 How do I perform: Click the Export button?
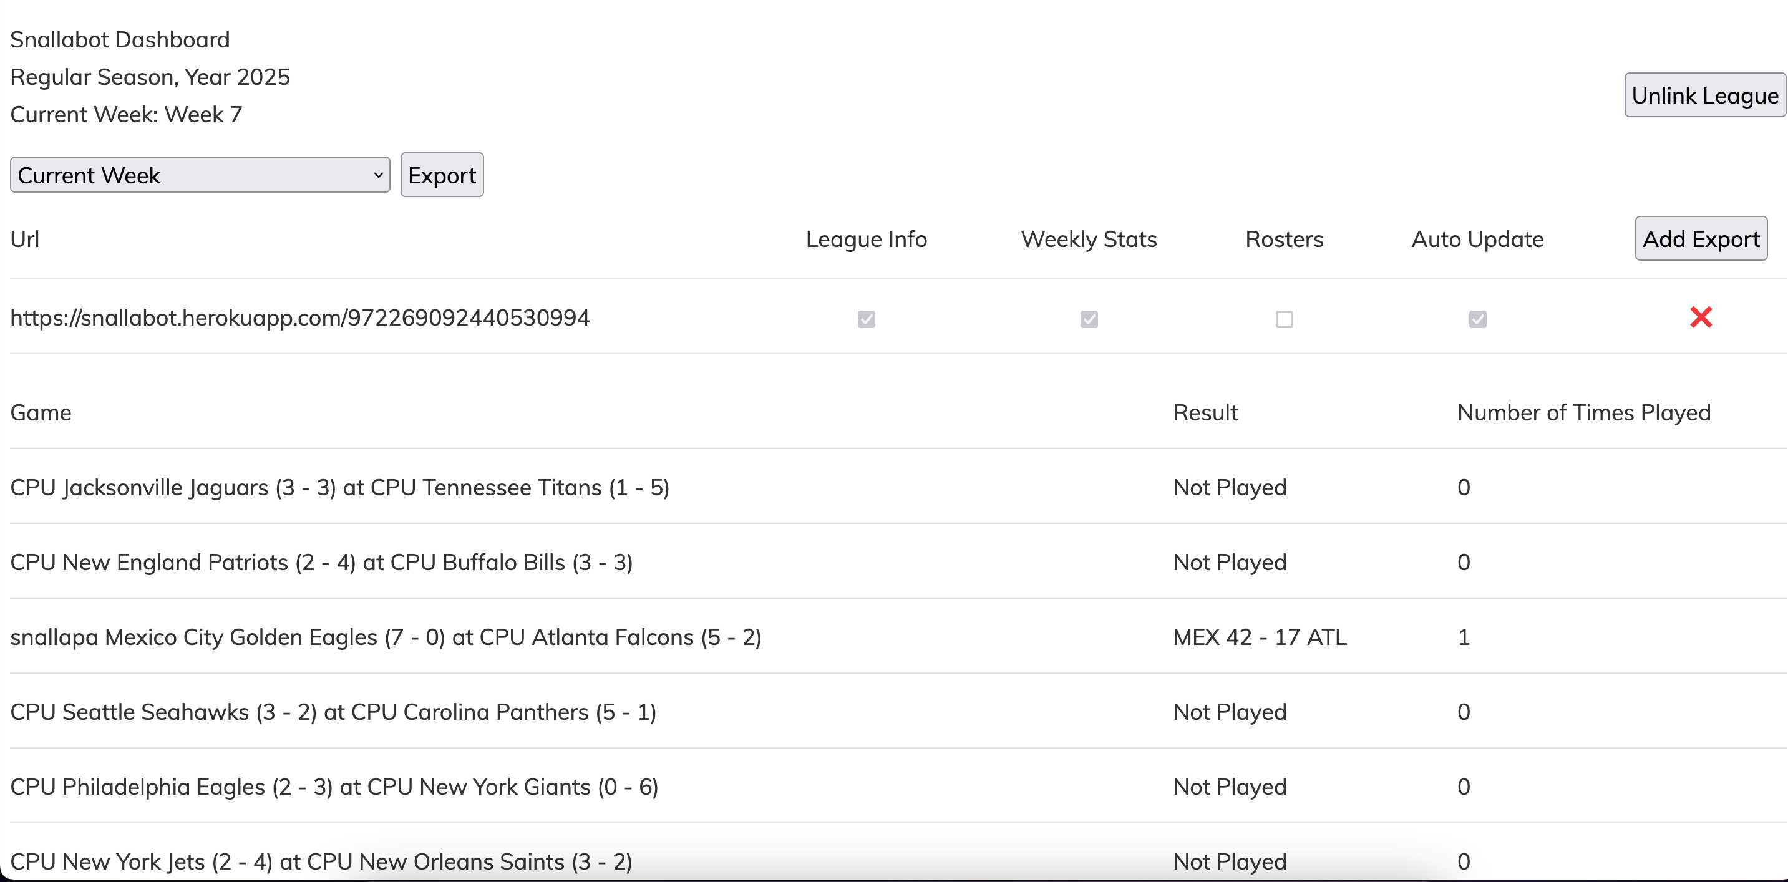click(x=442, y=175)
